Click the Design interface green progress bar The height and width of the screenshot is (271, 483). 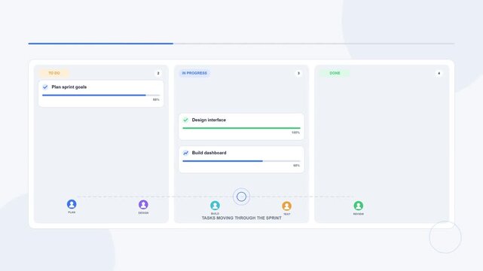point(241,128)
